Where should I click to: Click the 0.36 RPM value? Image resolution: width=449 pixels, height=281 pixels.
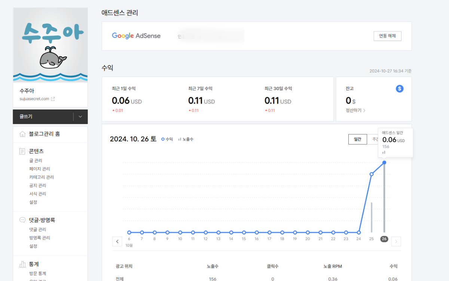(333, 279)
